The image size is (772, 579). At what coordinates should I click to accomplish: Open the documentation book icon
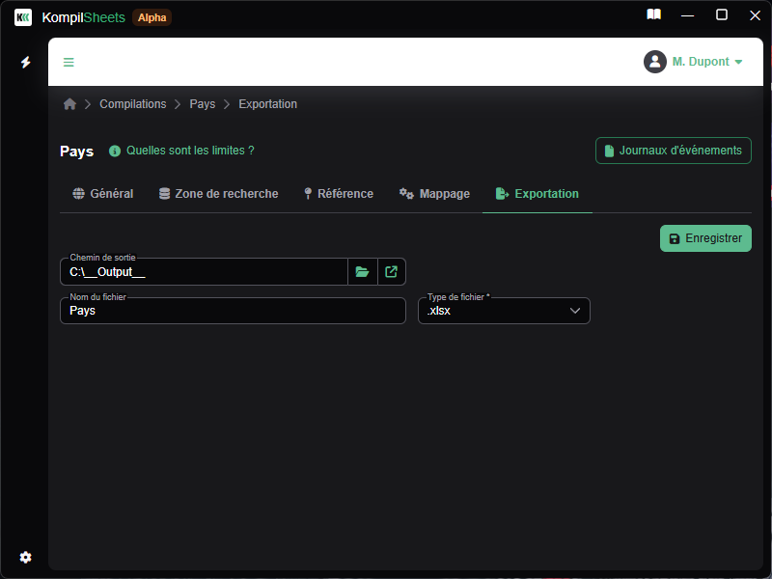(654, 15)
